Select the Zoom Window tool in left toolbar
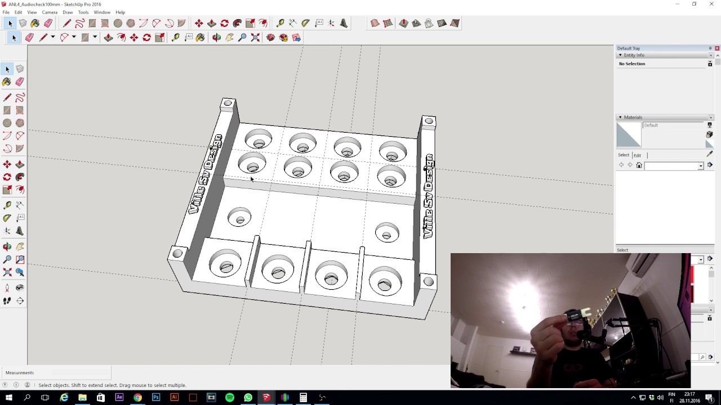 (20, 259)
